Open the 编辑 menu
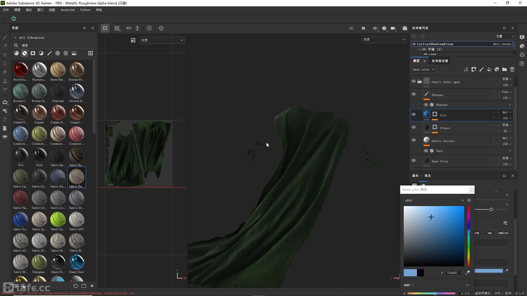 tap(17, 10)
